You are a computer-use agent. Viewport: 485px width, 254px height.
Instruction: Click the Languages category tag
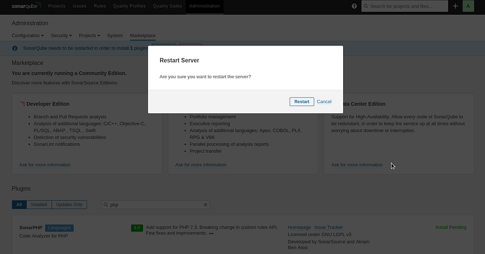(59, 228)
